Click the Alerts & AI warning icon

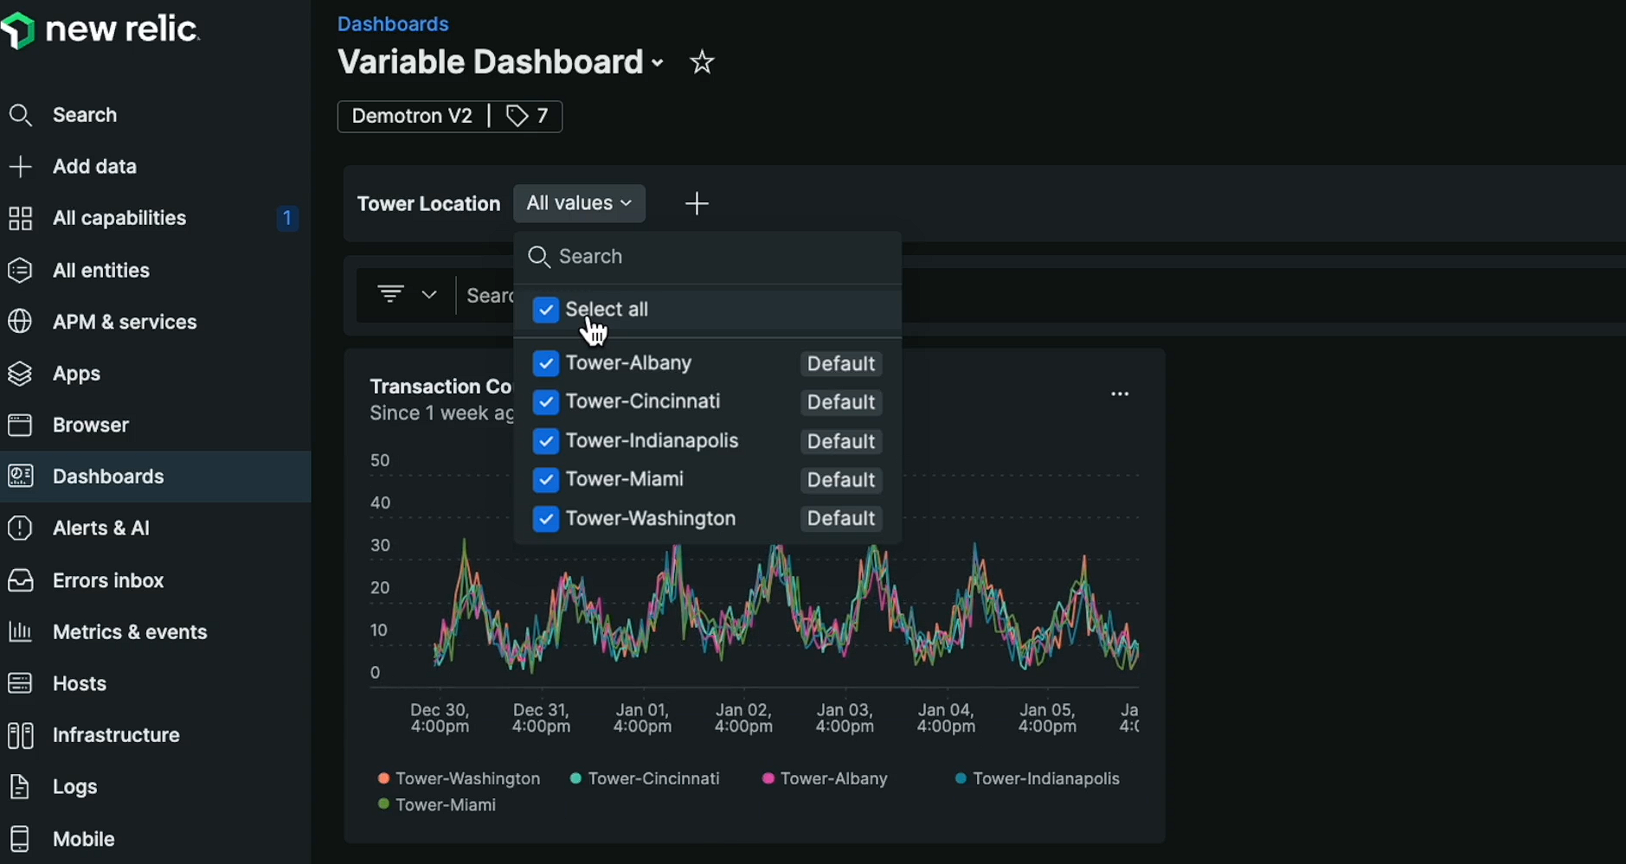[x=20, y=528]
